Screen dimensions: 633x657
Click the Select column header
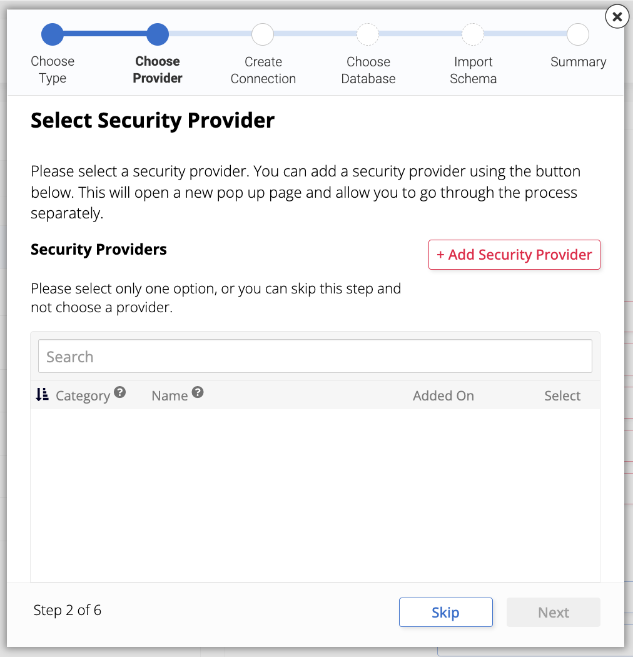[x=562, y=395]
